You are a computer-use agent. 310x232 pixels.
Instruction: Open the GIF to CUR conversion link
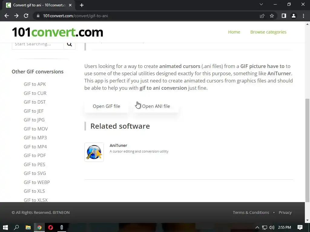[x=35, y=93]
